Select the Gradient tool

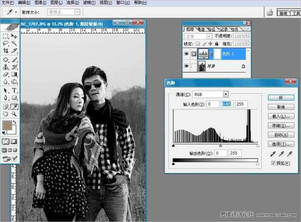(x=14, y=74)
